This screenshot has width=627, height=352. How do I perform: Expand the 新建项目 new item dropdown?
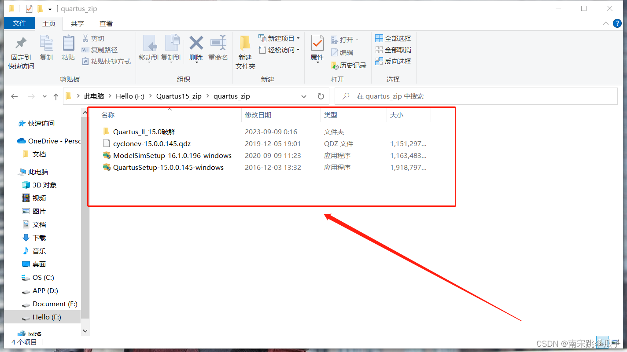pyautogui.click(x=298, y=38)
